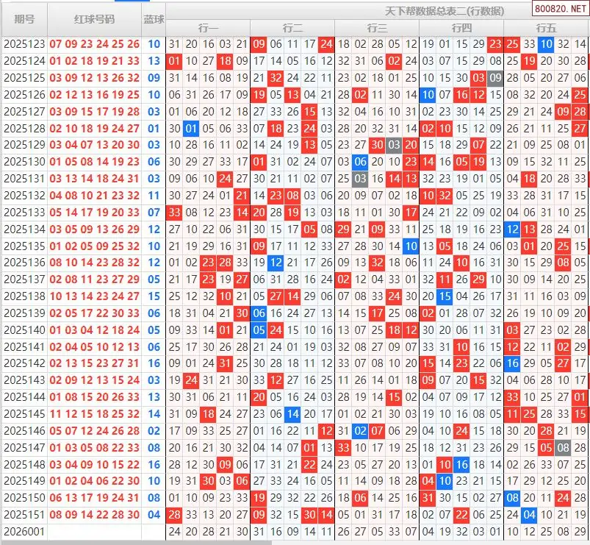This screenshot has width=590, height=545.
Task: Open the 800820.NET watermark link
Action: click(560, 11)
